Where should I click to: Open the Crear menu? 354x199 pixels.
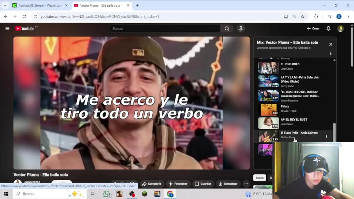313,28
